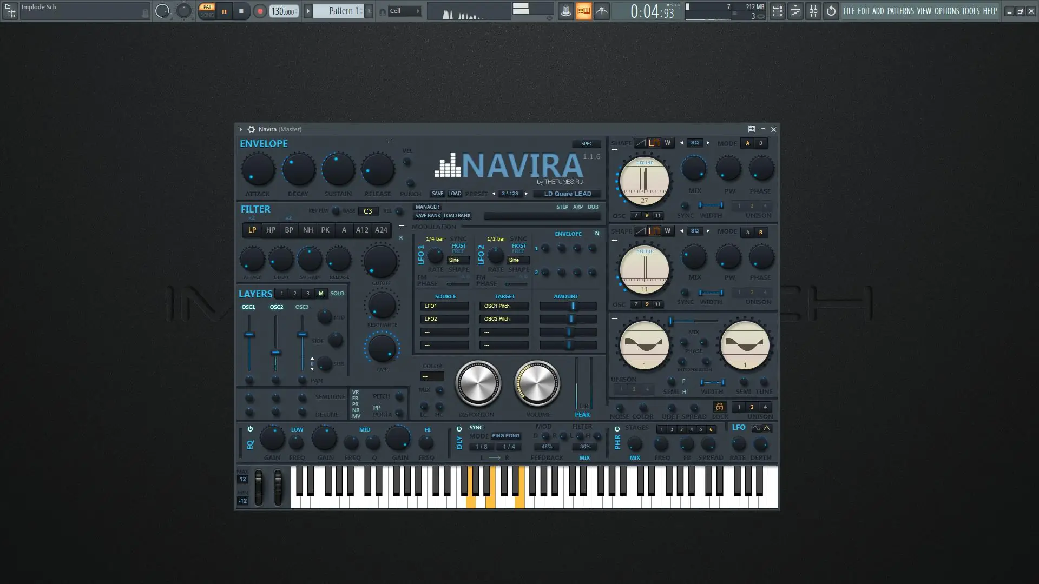Viewport: 1039px width, 584px height.
Task: Click the OSC1 layer volume fader
Action: [249, 335]
